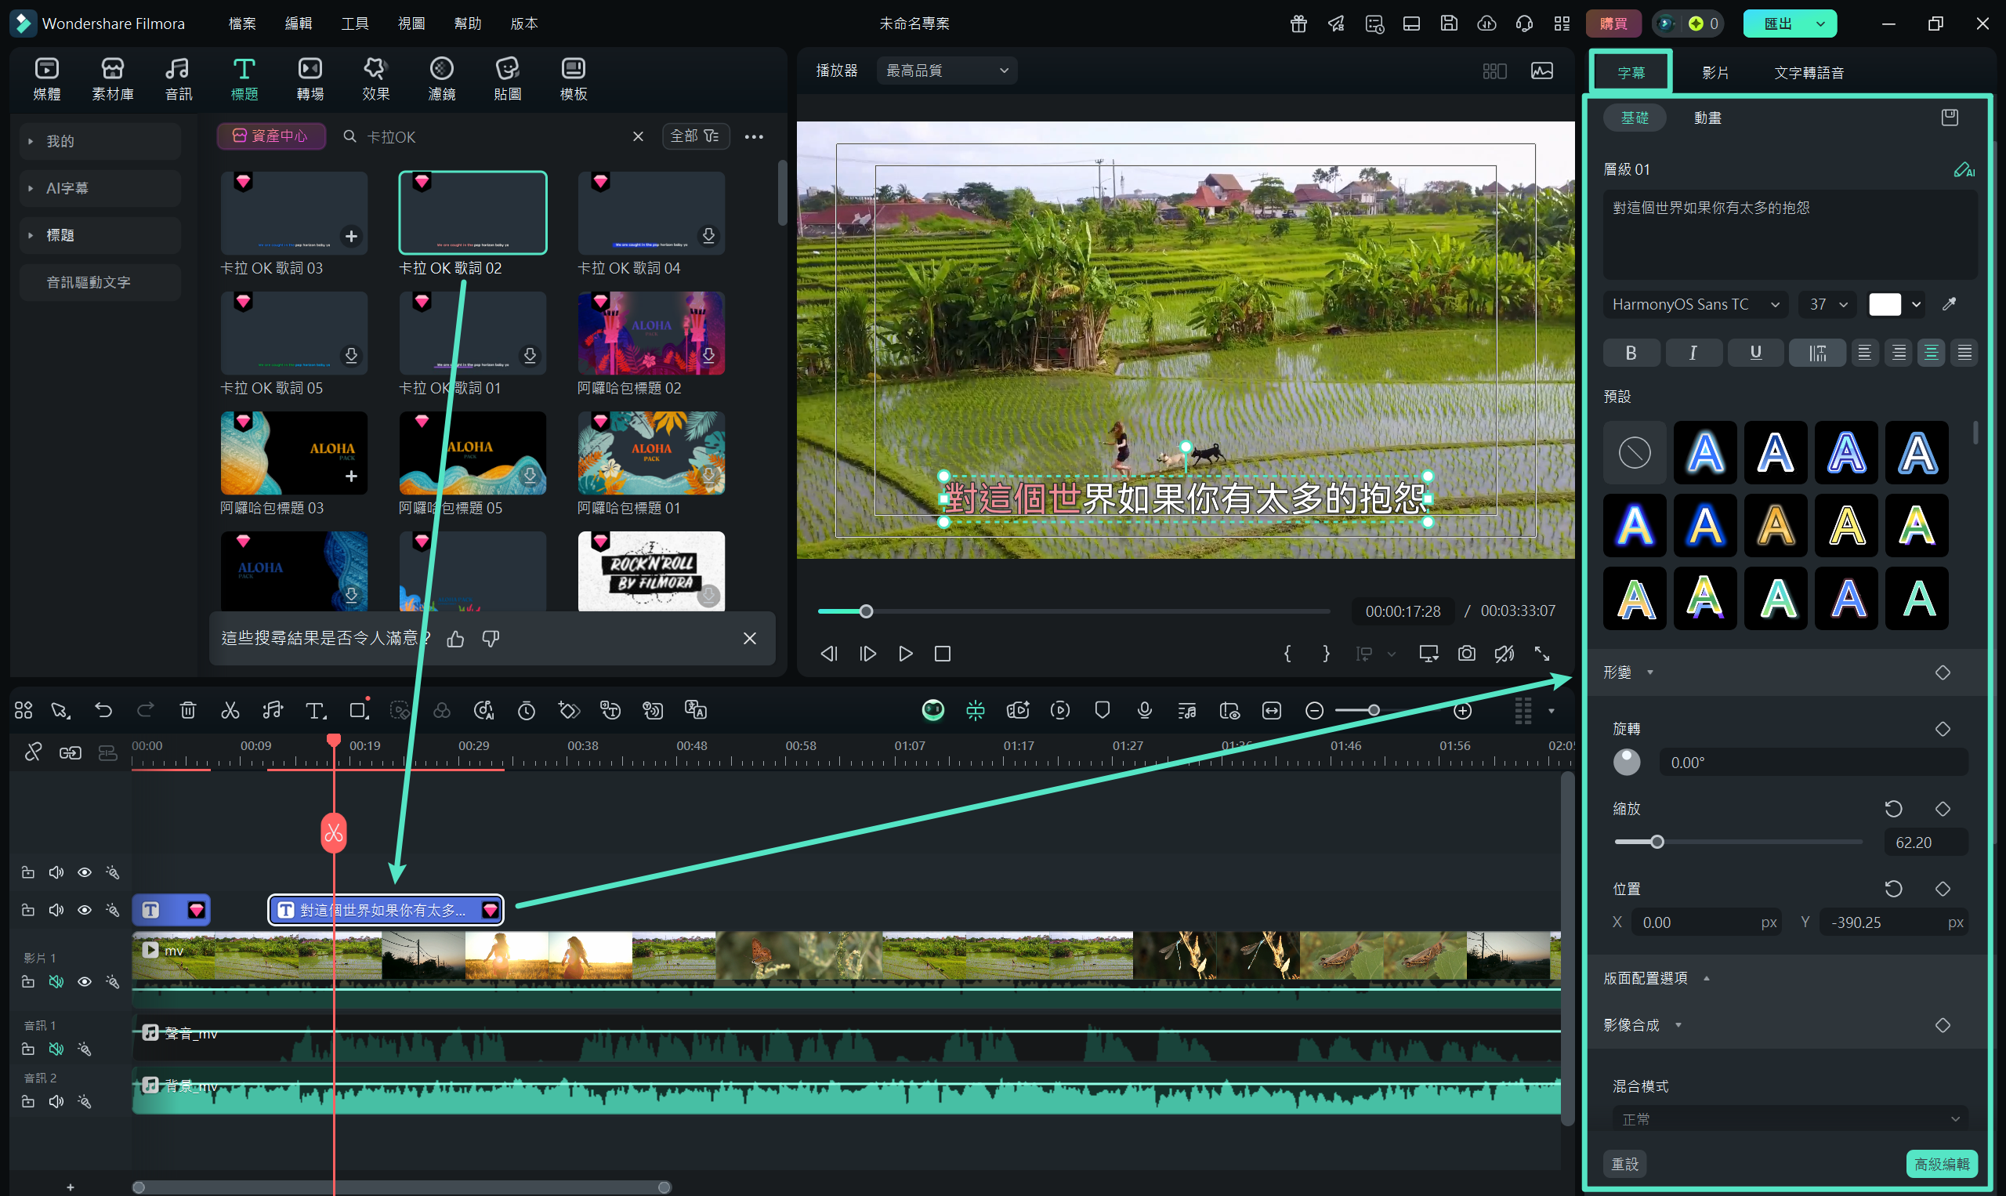
Task: Expand the AI字幕 sidebar category
Action: point(100,189)
